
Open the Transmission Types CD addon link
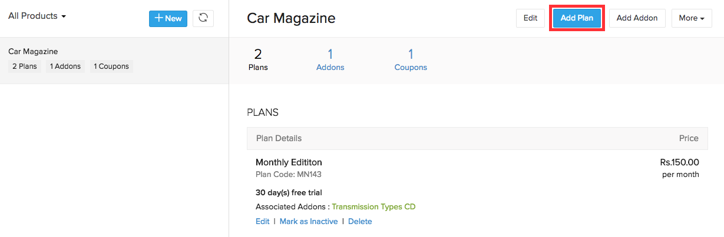(x=373, y=207)
